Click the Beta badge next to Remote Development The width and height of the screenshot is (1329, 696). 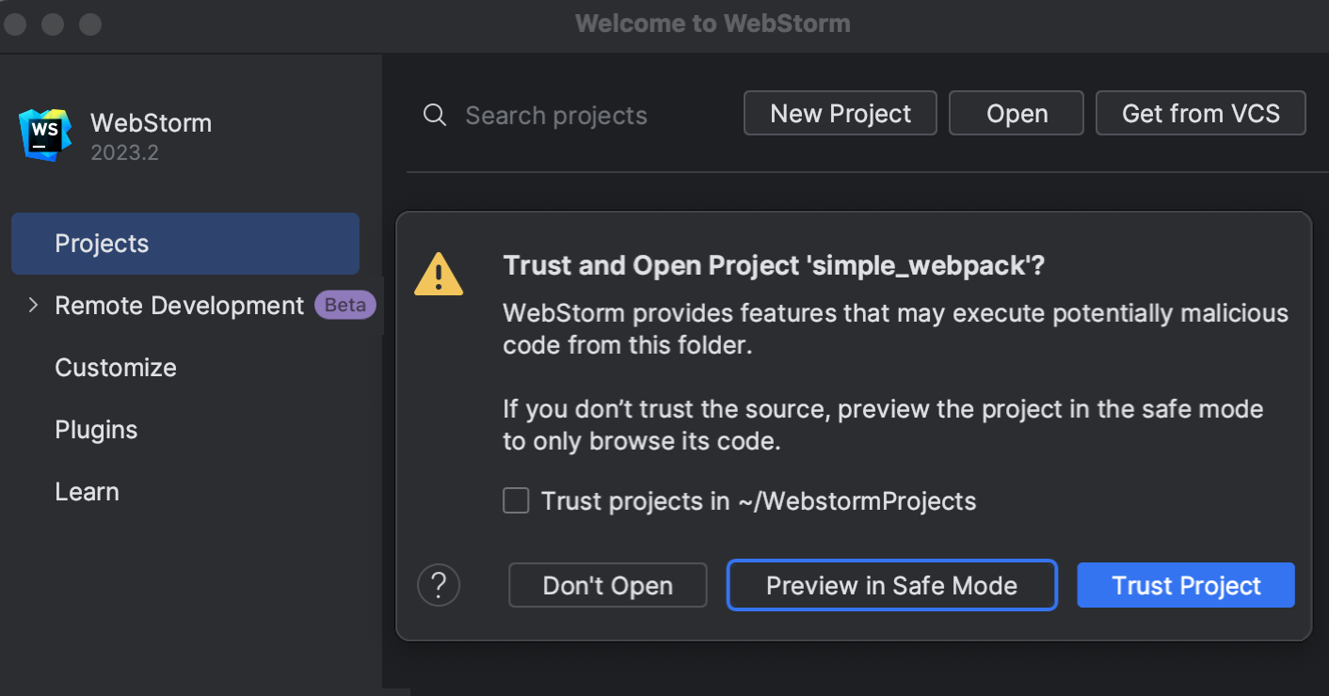pos(344,305)
